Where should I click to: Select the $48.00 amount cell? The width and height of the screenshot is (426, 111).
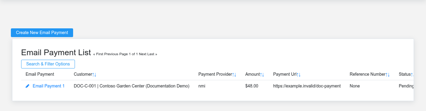[x=252, y=86]
